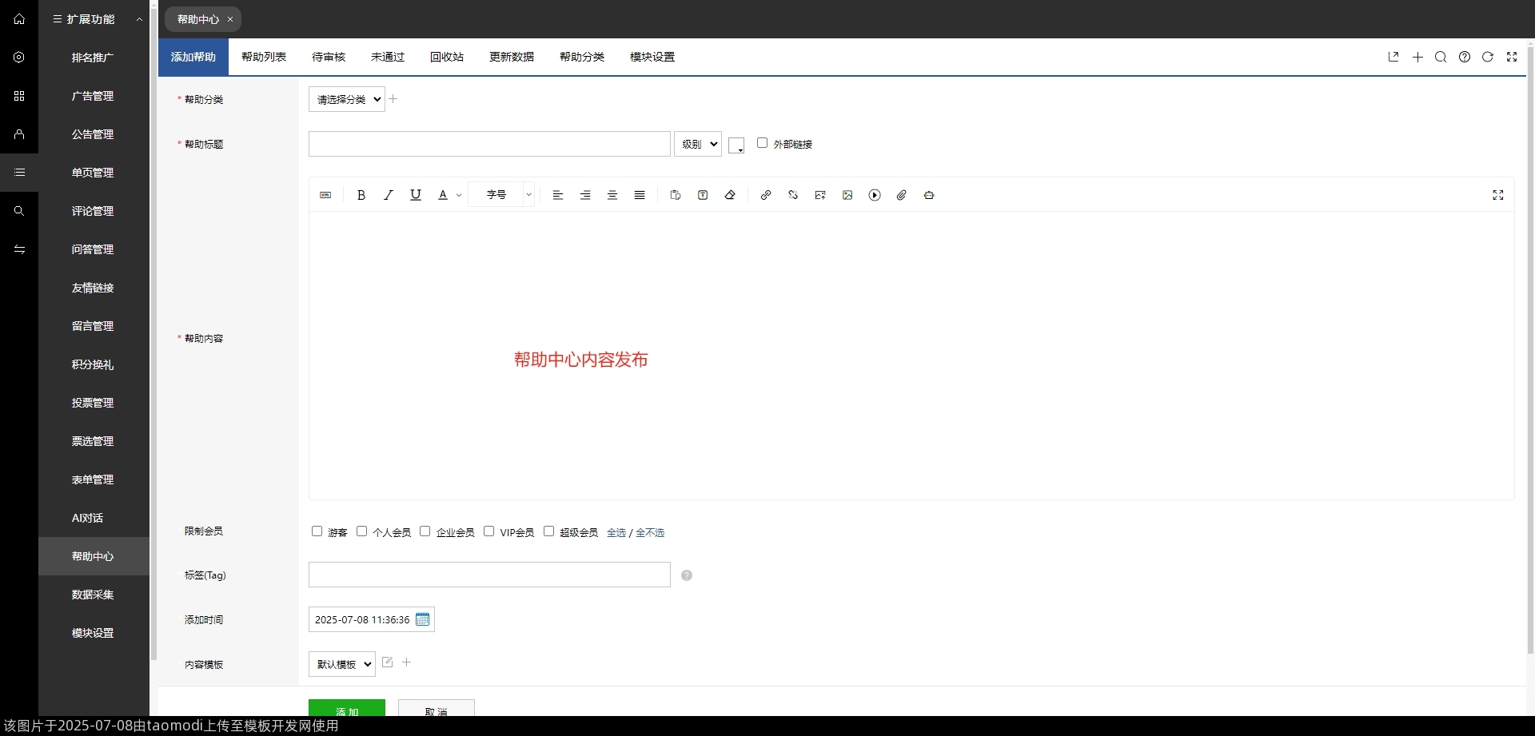Select underline formatting
This screenshot has width=1535, height=736.
click(416, 195)
